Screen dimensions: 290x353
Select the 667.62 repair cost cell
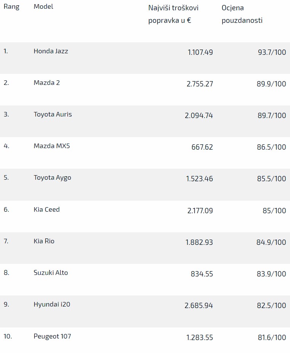202,147
